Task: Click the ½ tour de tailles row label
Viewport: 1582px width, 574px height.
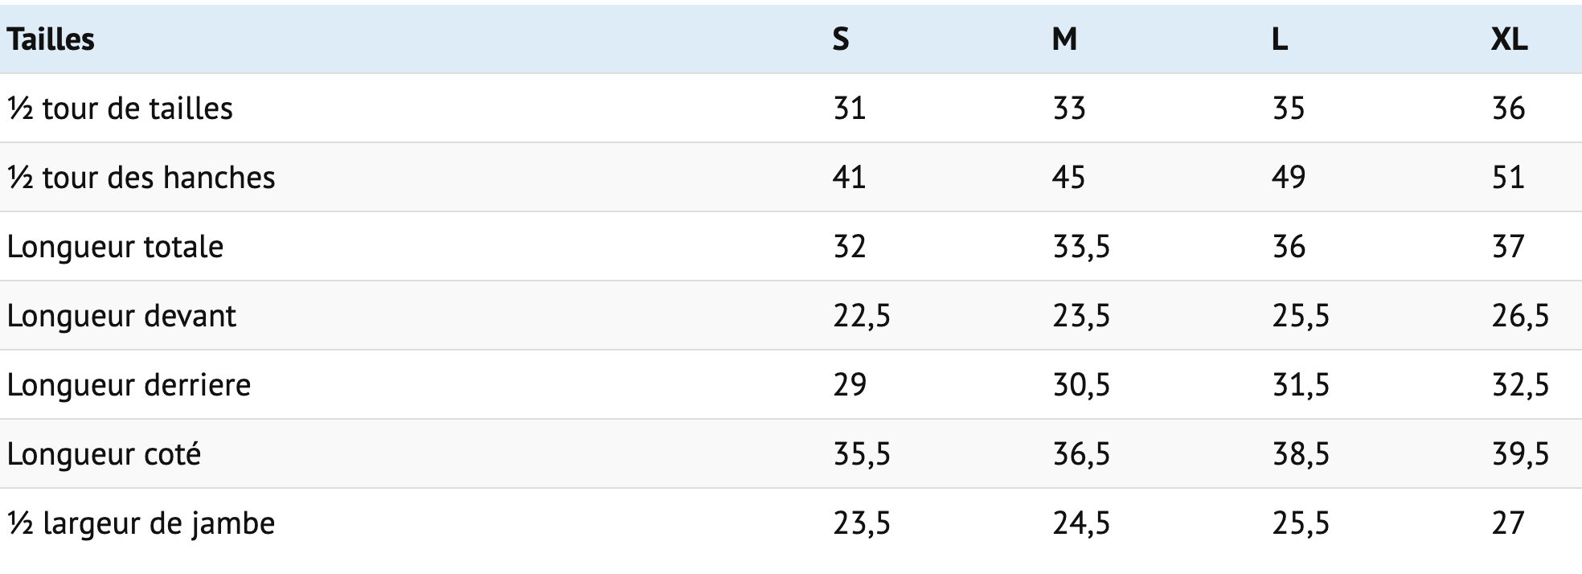Action: pyautogui.click(x=120, y=109)
